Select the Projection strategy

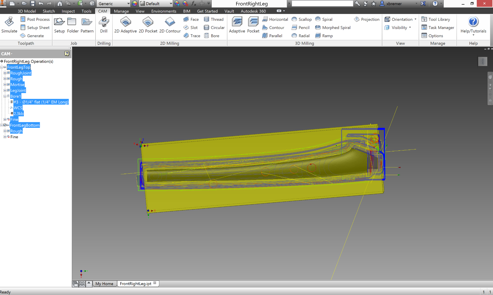click(367, 19)
